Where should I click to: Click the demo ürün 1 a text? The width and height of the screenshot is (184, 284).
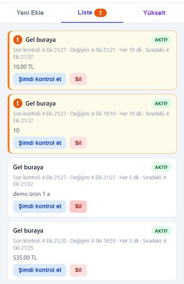(31, 194)
